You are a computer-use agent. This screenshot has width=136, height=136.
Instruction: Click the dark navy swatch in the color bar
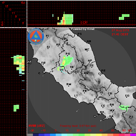click(x=36, y=135)
